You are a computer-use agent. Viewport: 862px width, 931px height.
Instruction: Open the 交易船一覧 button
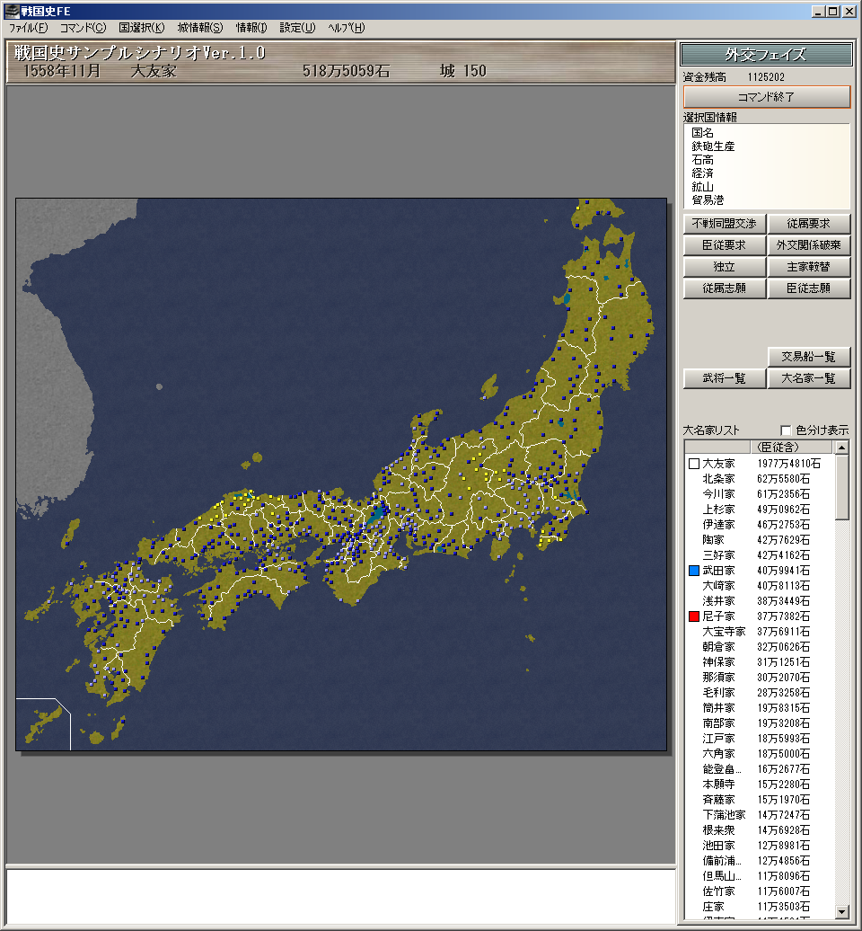click(x=808, y=357)
